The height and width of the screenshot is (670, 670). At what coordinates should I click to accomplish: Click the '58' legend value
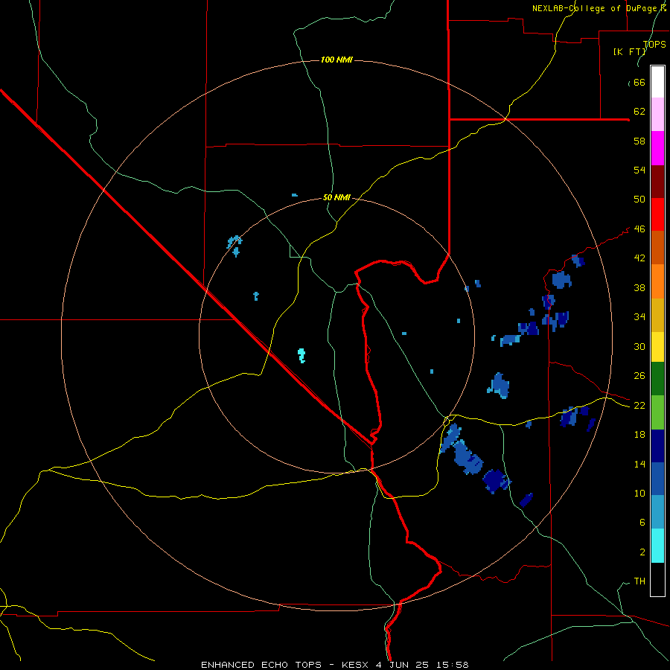639,141
